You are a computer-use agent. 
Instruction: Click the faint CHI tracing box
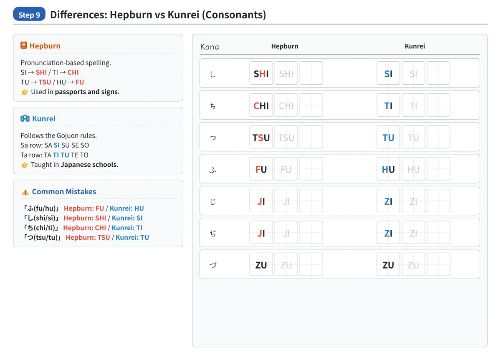(x=286, y=105)
